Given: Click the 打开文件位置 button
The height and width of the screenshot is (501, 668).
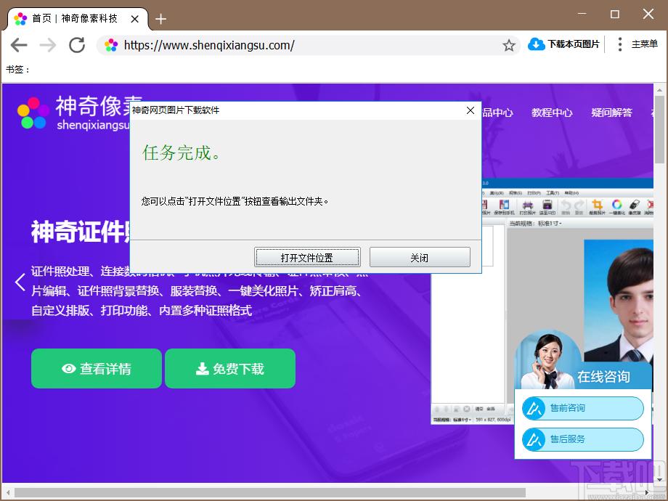Looking at the screenshot, I should click(x=307, y=257).
